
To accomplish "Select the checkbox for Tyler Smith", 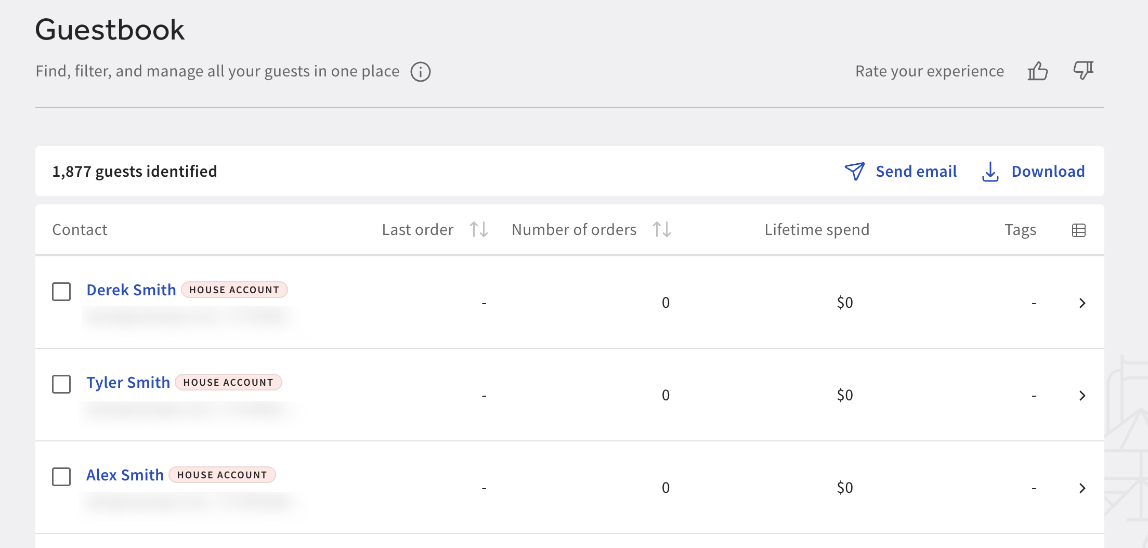I will click(61, 385).
